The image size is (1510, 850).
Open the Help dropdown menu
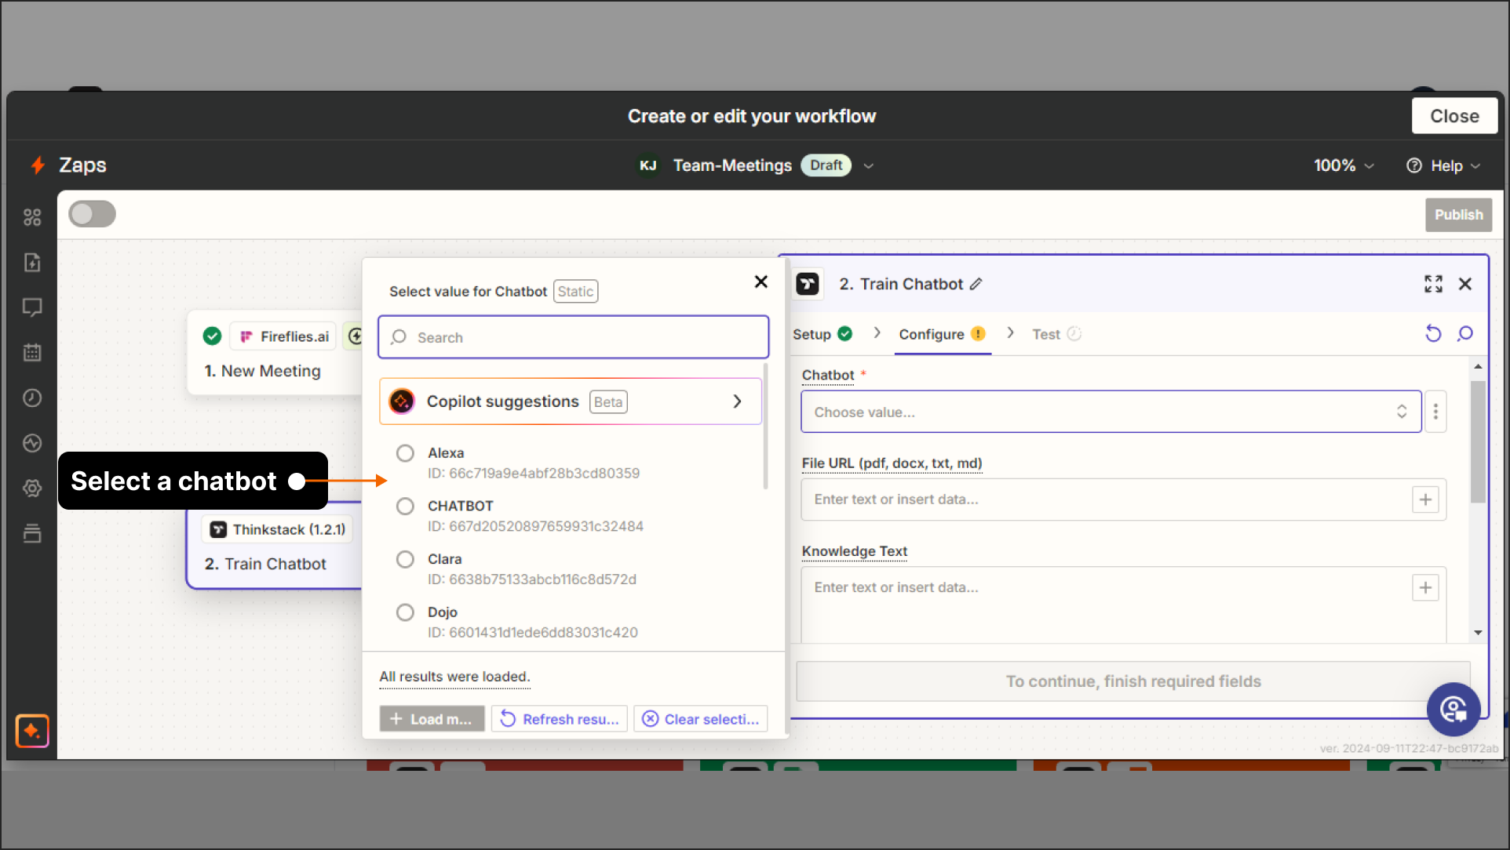coord(1443,165)
